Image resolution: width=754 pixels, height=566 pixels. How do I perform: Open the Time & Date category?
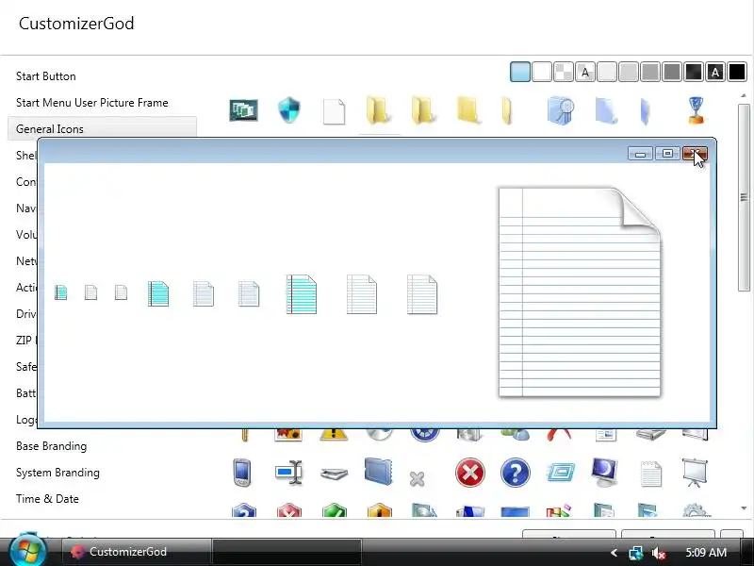(x=47, y=499)
